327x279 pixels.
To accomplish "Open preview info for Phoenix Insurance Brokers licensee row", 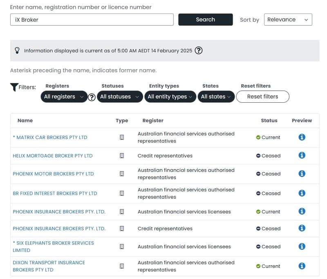I will click(x=302, y=211).
